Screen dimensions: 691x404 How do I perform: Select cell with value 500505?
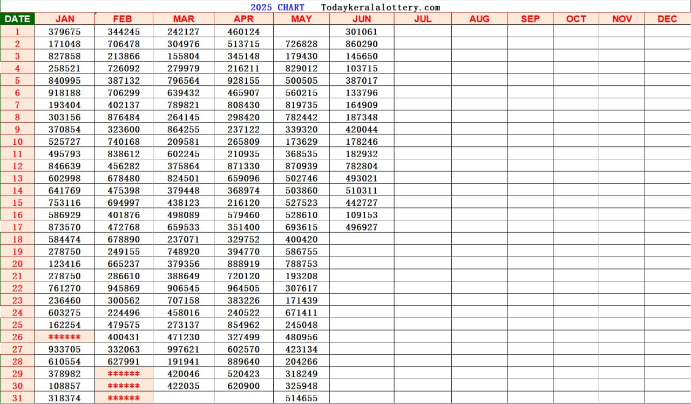coord(301,80)
